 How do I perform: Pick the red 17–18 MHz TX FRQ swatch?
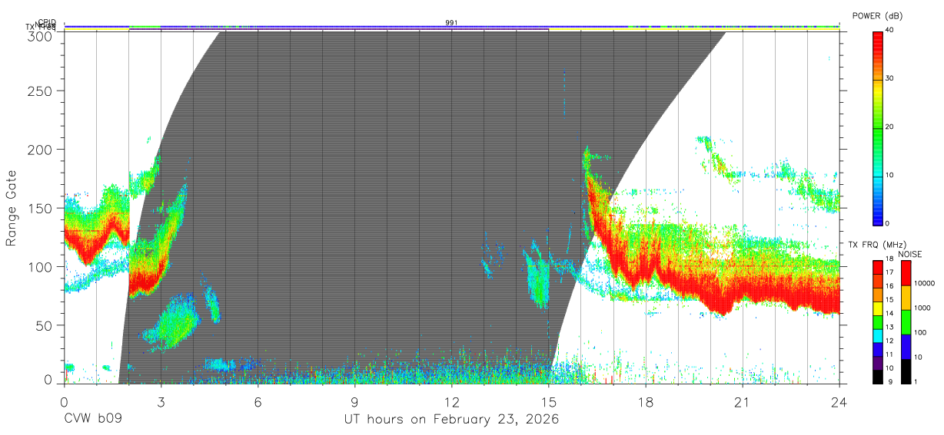click(877, 268)
